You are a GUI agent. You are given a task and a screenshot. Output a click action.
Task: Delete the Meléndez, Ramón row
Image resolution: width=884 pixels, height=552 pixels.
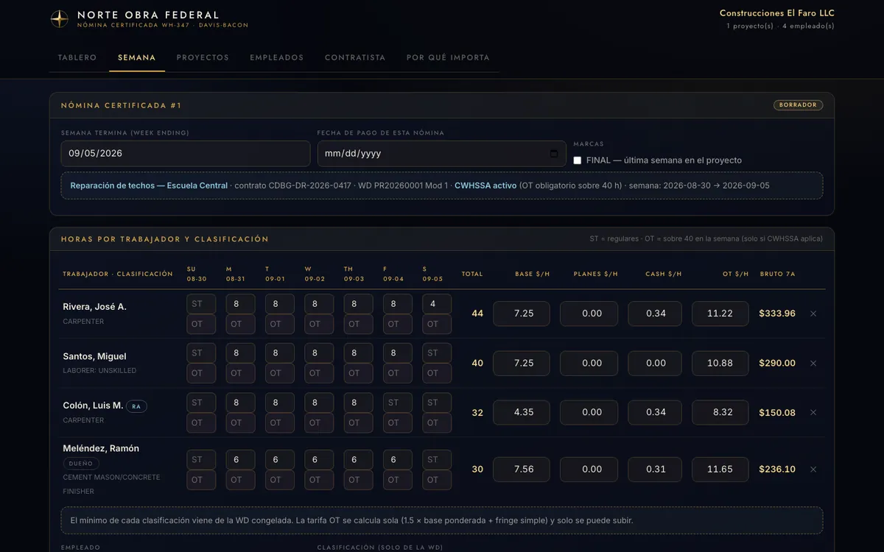click(x=813, y=470)
